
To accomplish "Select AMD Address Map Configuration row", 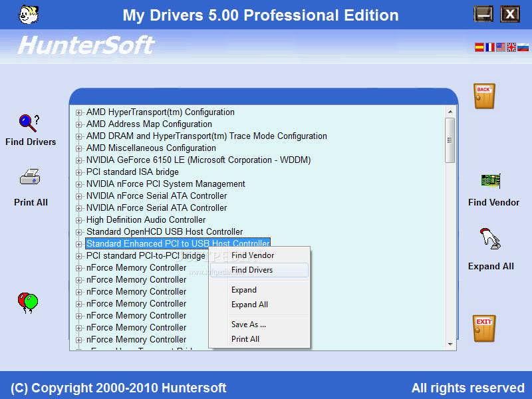I will (149, 124).
